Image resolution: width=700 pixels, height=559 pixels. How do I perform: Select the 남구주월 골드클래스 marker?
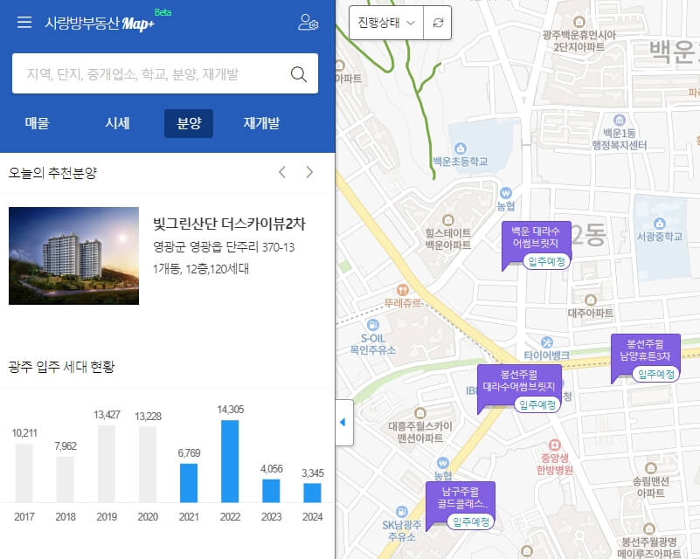point(460,506)
